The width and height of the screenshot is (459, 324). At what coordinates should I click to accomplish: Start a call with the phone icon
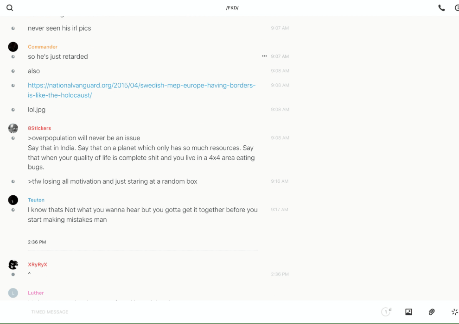click(x=441, y=8)
